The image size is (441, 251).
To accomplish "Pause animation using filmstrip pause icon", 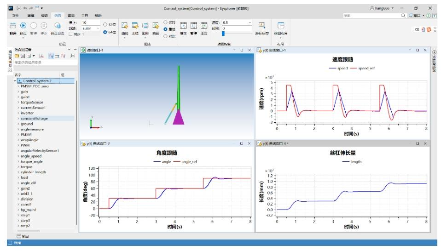I will (193, 26).
